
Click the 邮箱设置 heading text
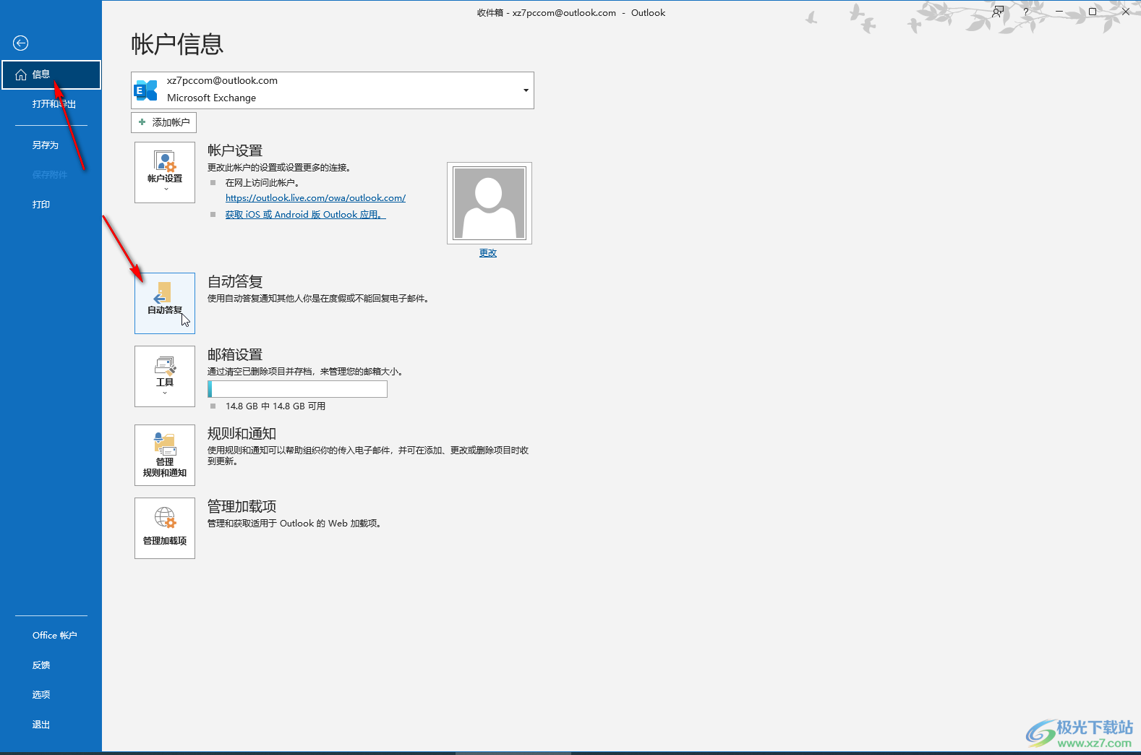coord(235,354)
